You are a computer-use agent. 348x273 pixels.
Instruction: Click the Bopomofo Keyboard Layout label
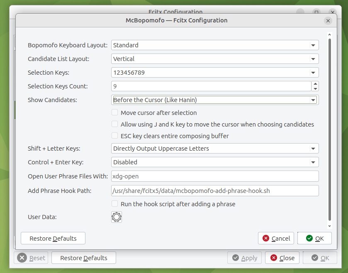coord(68,45)
